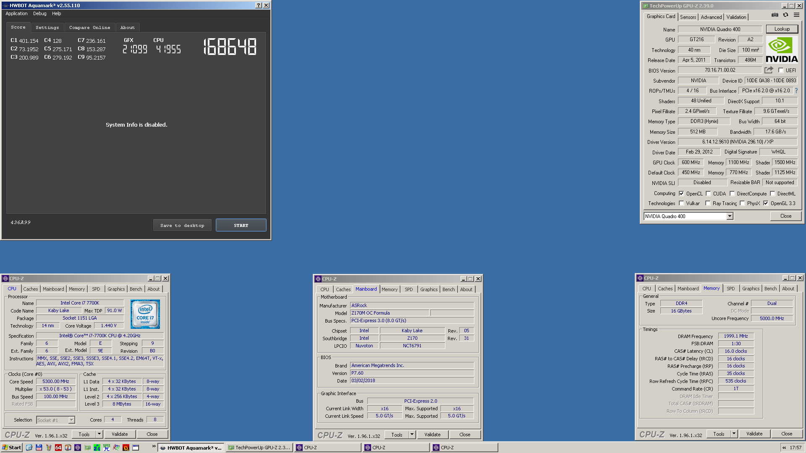The width and height of the screenshot is (806, 453).
Task: Click the BIOS share/export icon in GPU-Z
Action: (x=769, y=70)
